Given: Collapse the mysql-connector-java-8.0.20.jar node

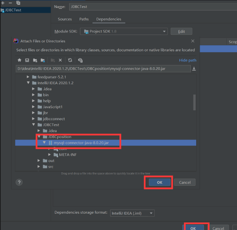Looking at the screenshot, I should tap(44, 142).
